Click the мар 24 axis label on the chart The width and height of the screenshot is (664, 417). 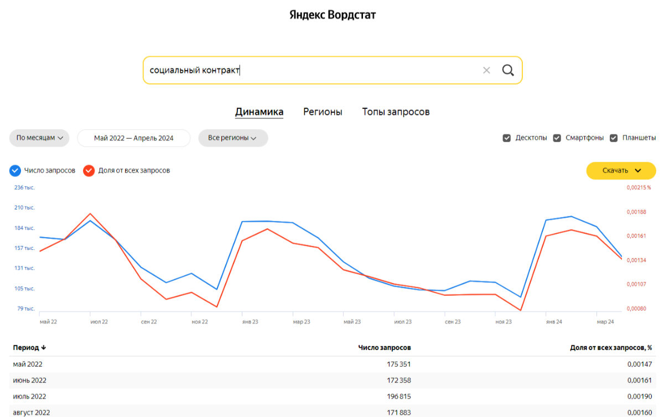605,321
